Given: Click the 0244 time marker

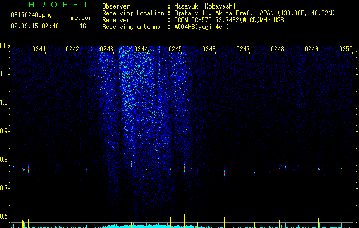Looking at the screenshot, I should coord(141,49).
